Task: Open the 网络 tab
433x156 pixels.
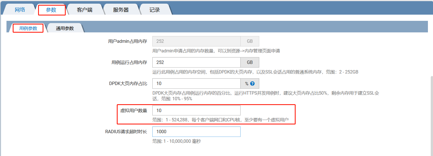Action: tap(20, 10)
